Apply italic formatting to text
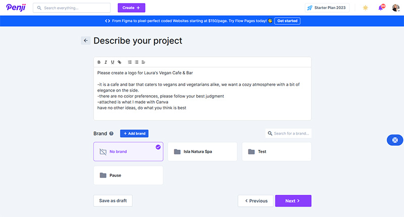Viewport: 404px width, 217px height. click(106, 62)
